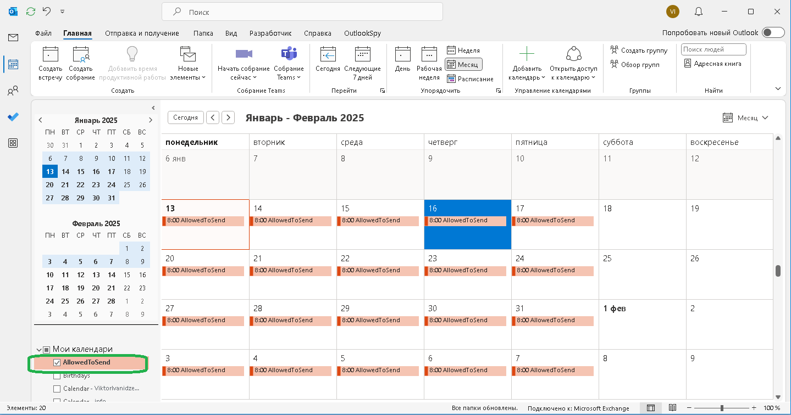Open the OutlookSpy tab

pos(363,33)
